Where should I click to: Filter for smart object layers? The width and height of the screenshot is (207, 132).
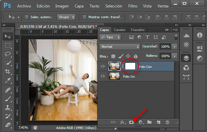coord(164,37)
